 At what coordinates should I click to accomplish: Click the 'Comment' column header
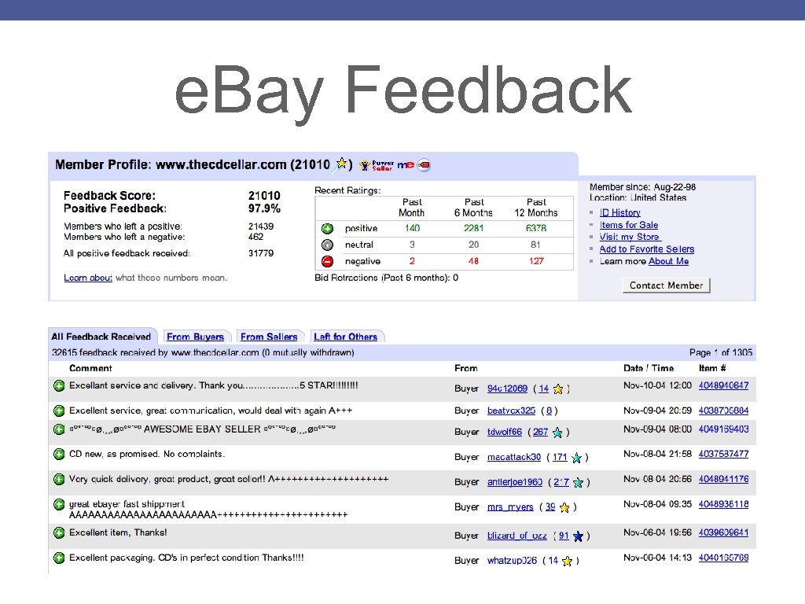pos(90,368)
